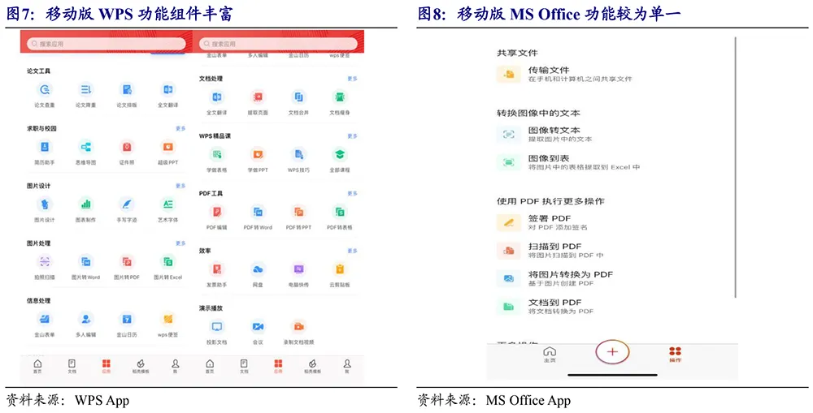Open the 拍照扫描 scan icon
Screen dimensions: 813x413
click(45, 262)
